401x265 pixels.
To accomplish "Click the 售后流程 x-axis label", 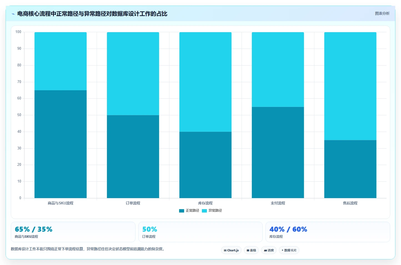I will click(x=350, y=203).
